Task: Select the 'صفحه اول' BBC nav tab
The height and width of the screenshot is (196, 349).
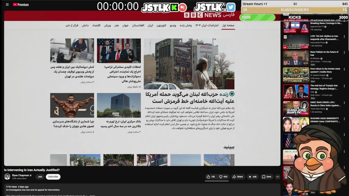Action: (x=228, y=25)
